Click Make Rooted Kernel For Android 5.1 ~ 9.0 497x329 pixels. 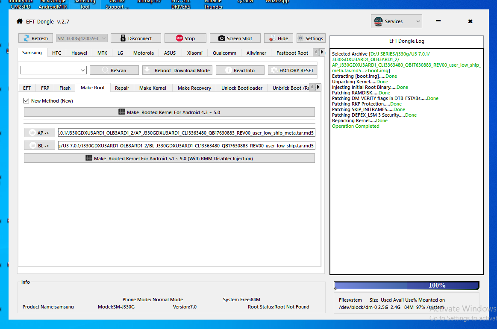pos(169,158)
